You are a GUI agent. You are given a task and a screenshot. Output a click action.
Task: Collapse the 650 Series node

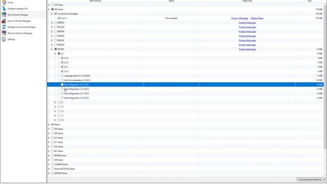[49, 9]
